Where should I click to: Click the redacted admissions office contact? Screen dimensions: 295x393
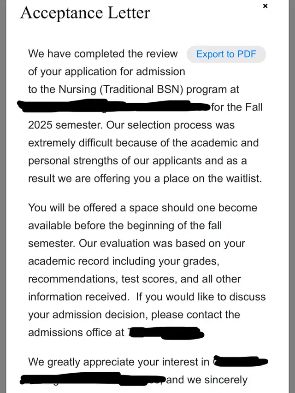[x=166, y=333]
